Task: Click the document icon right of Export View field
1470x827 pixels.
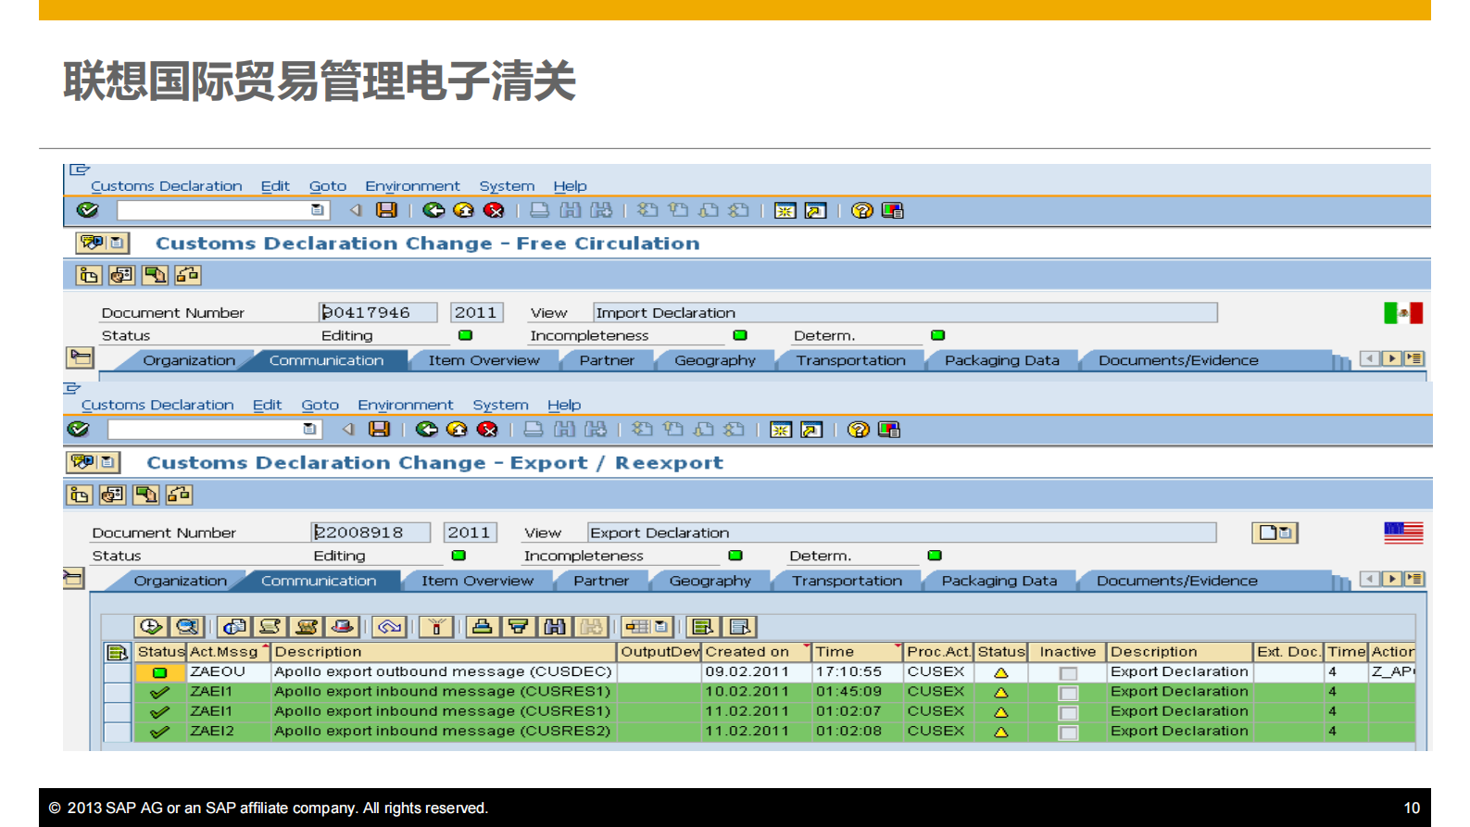Action: [x=1275, y=533]
